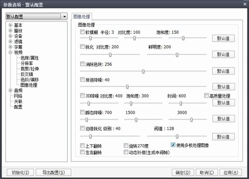This screenshot has width=249, height=179.
Task: Click 默认值 for the 3D降噪 row
Action: point(224,103)
